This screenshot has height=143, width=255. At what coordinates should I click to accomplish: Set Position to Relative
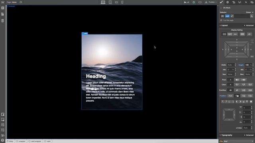[x=237, y=96]
